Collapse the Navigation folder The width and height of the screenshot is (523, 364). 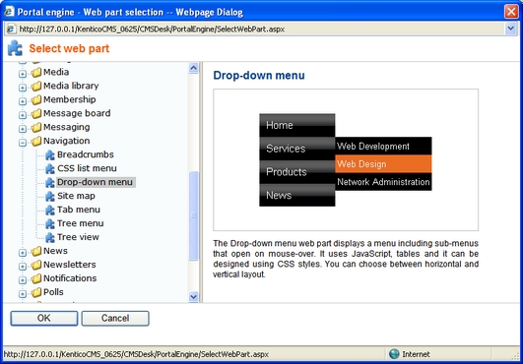coord(23,143)
